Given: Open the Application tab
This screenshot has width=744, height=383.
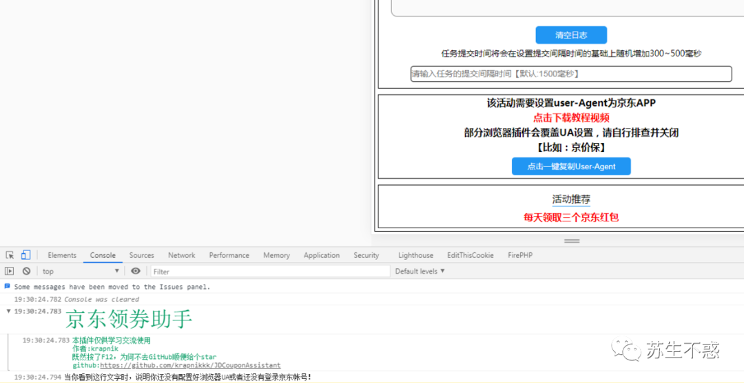Looking at the screenshot, I should pos(322,255).
